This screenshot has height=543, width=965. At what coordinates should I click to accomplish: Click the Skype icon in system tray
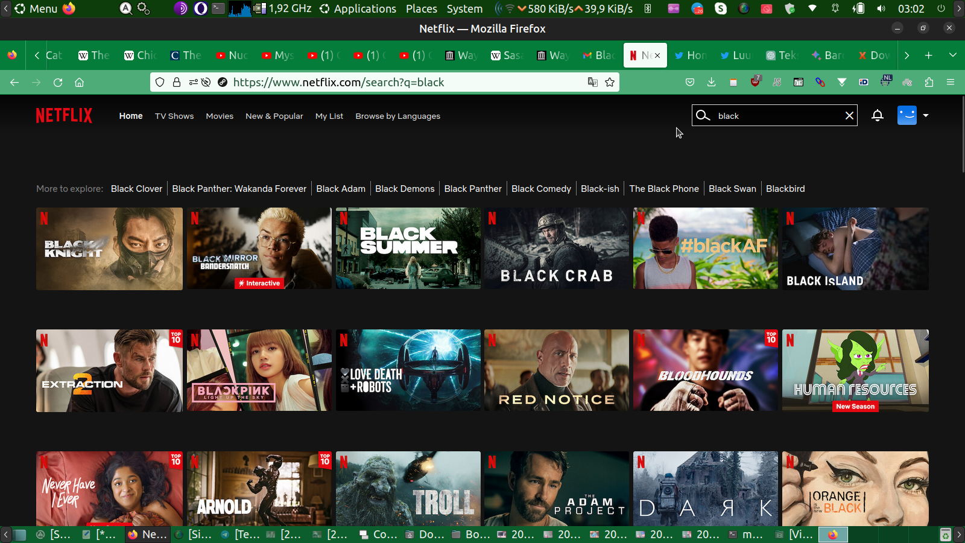(721, 8)
